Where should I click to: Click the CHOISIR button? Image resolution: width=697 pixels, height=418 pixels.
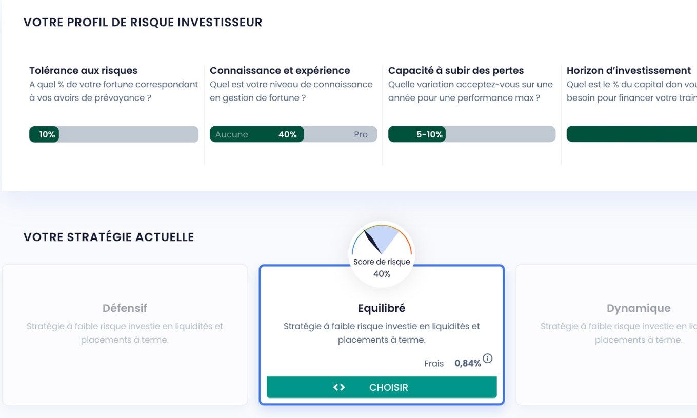point(382,387)
